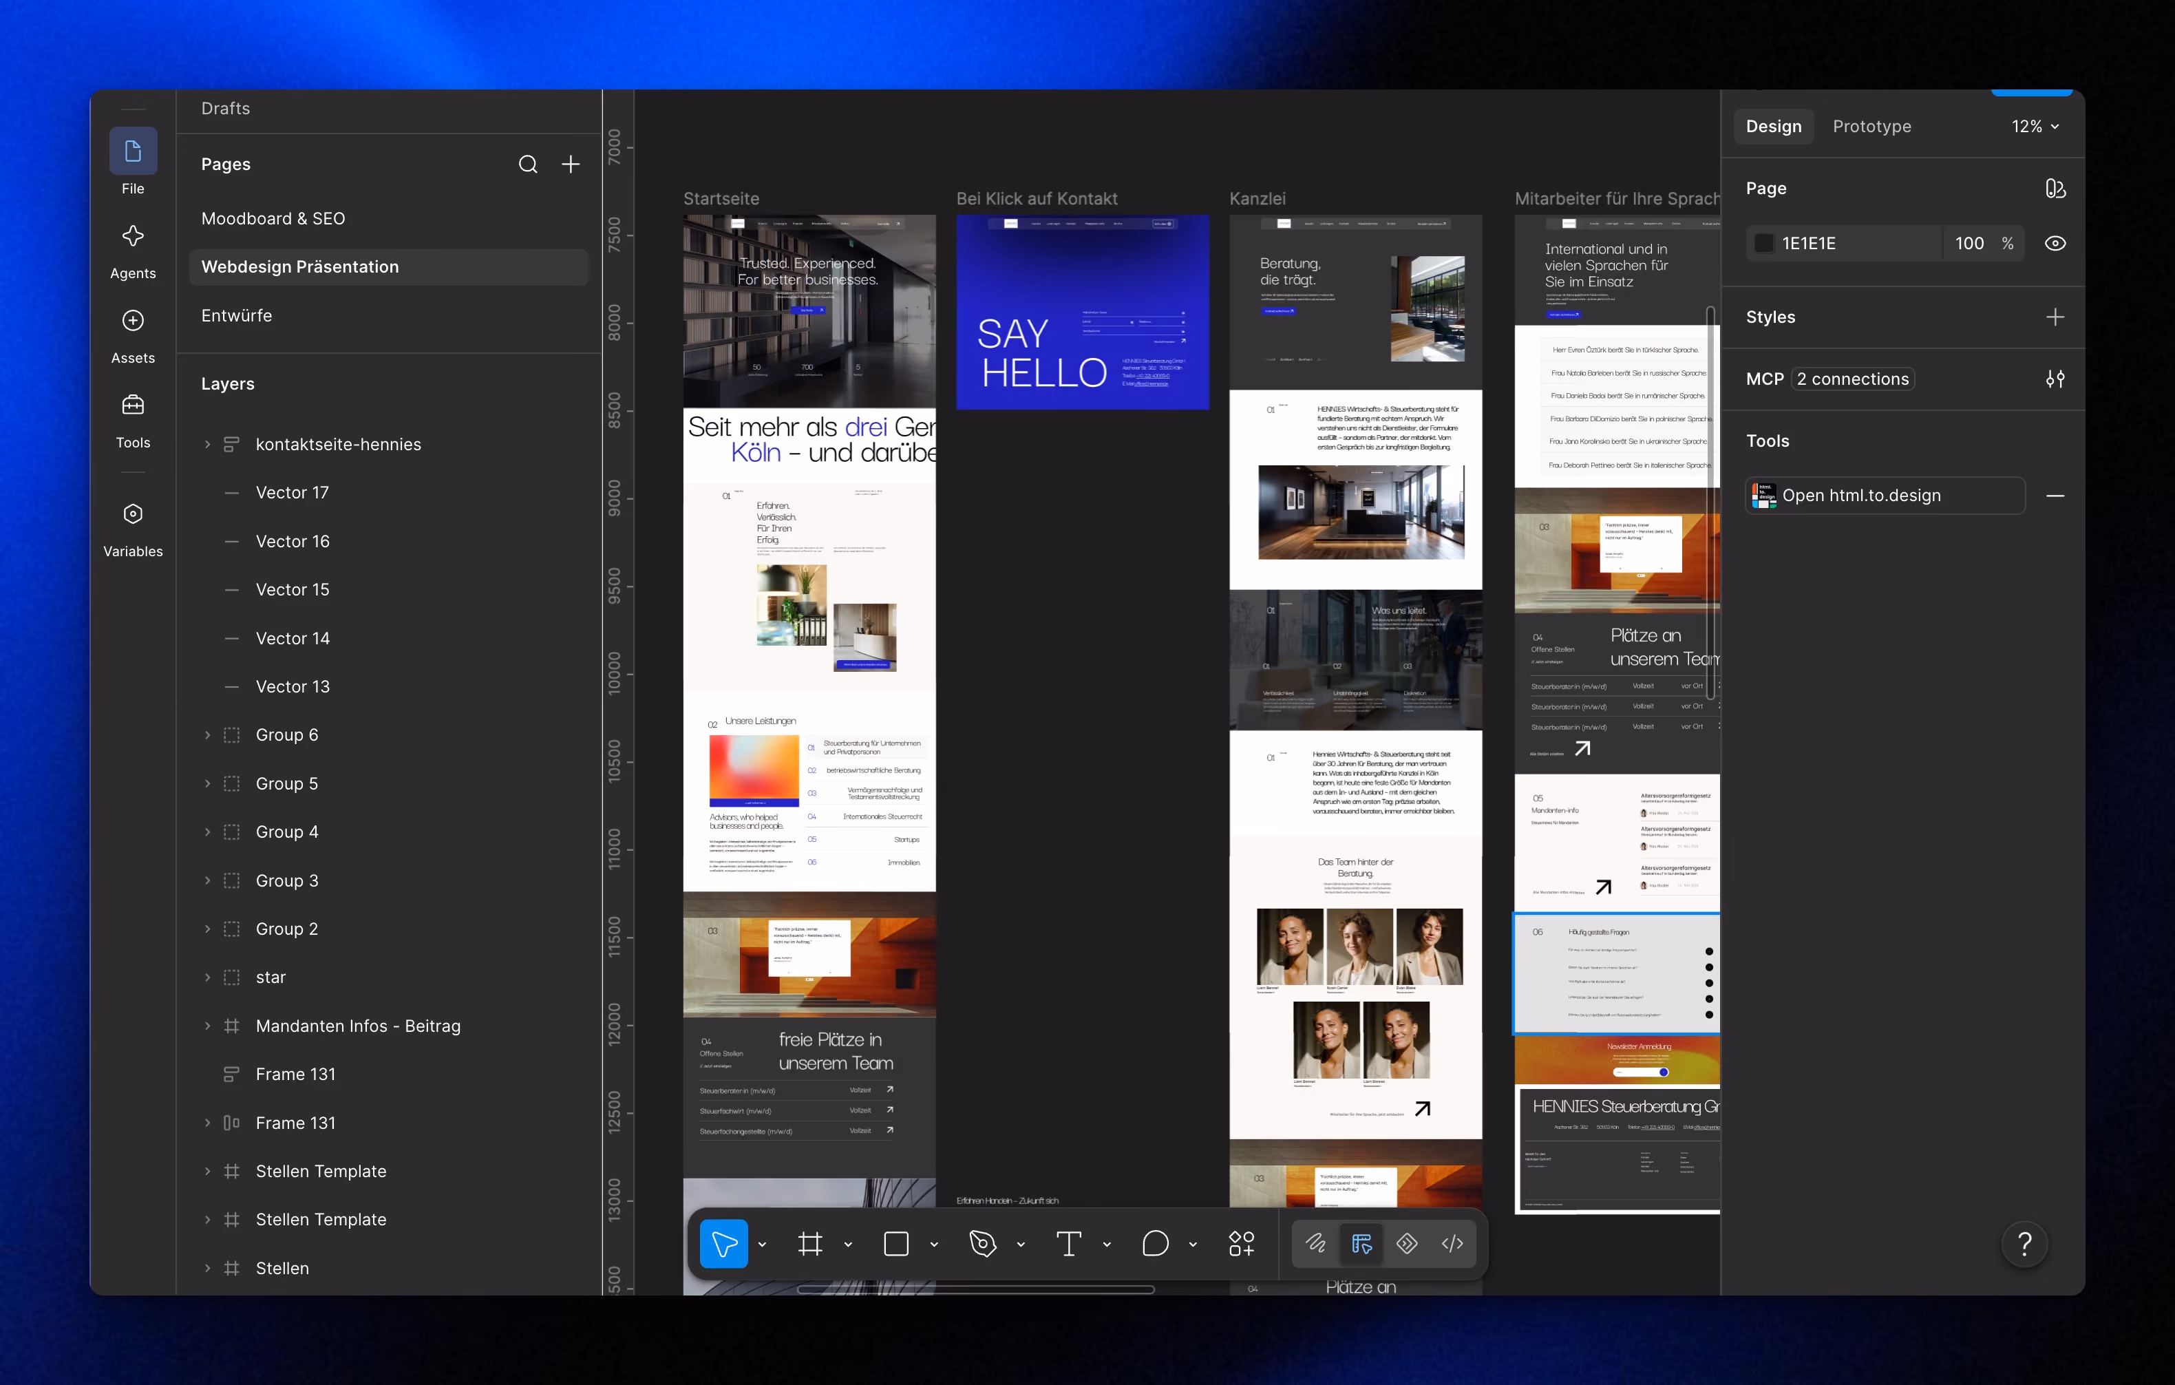Screen dimensions: 2175x1385
Task: Switch to the Prototype tab
Action: (1871, 127)
